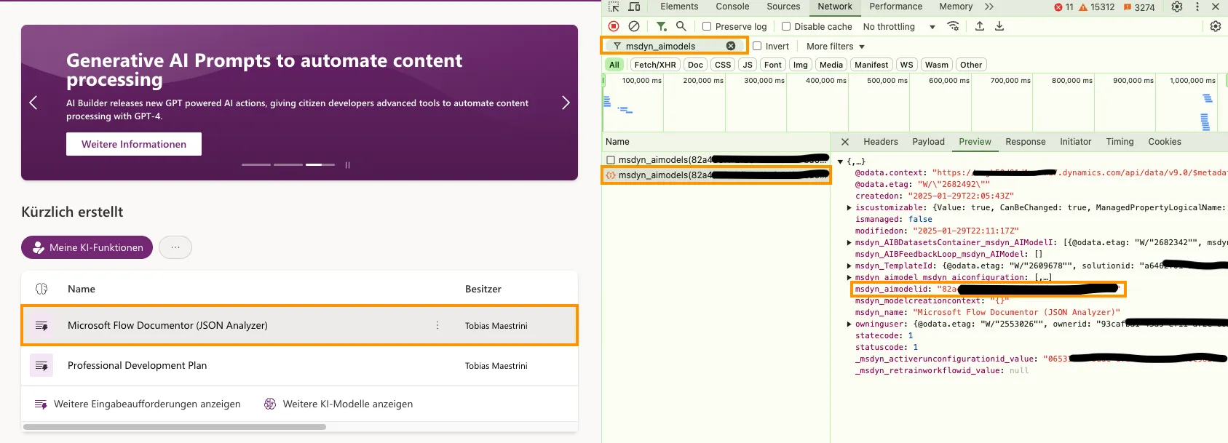This screenshot has height=443, width=1228.
Task: Toggle the Invert filter checkbox
Action: 757,46
